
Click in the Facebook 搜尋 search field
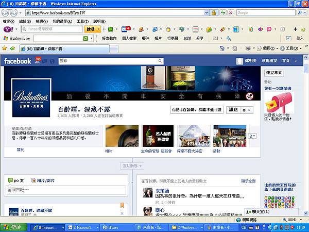[x=108, y=61]
